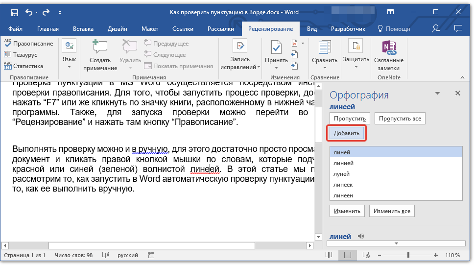474x265 pixels.
Task: Click the Добавить button in spelling pane
Action: [x=346, y=133]
